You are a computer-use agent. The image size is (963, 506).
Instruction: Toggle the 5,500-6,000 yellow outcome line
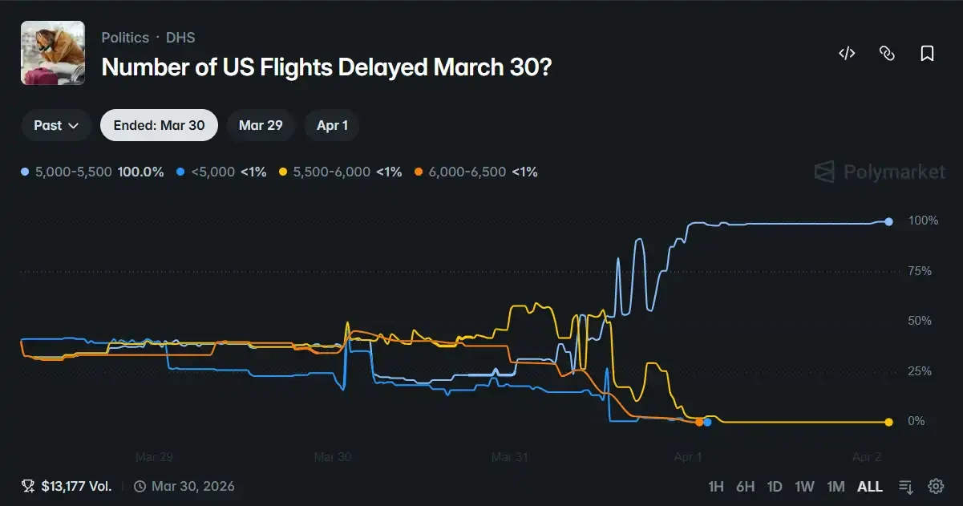pyautogui.click(x=340, y=172)
